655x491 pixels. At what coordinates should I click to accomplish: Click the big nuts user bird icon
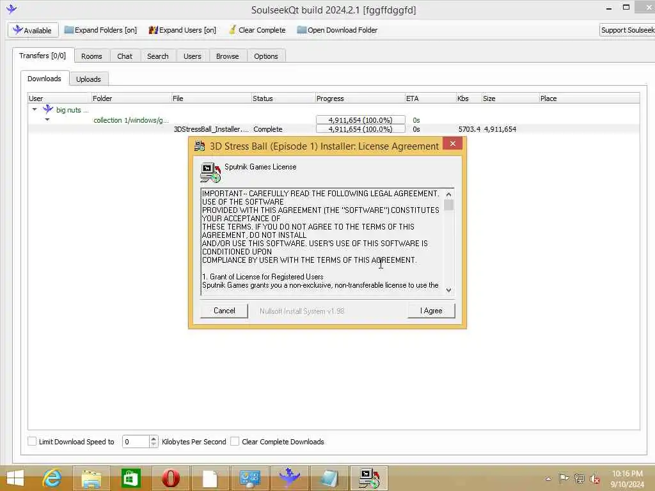[48, 109]
